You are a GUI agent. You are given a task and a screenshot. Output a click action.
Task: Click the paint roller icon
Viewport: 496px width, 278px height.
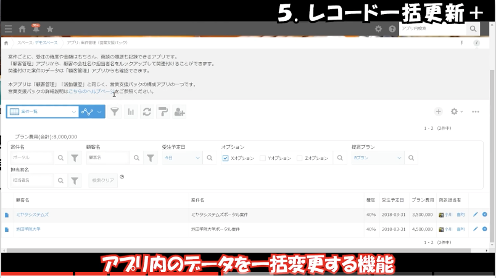163,111
